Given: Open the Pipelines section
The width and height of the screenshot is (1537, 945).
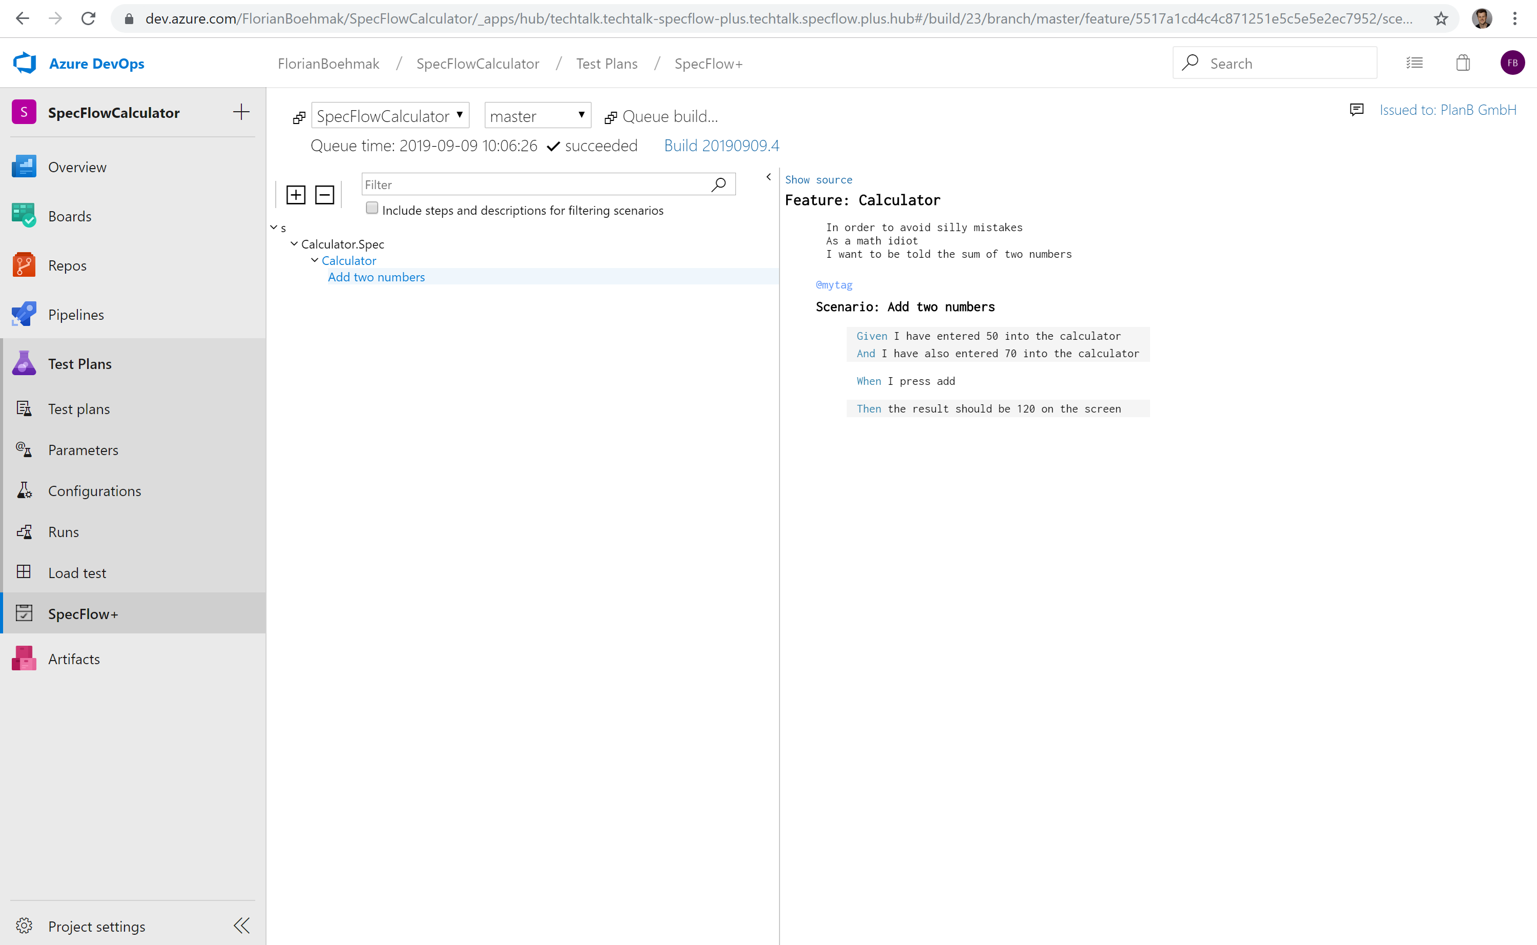Looking at the screenshot, I should coord(76,314).
